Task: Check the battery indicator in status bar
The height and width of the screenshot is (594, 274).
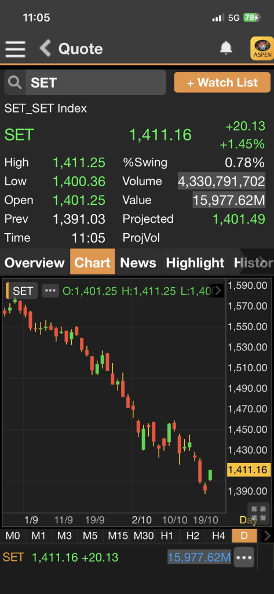Action: [251, 17]
